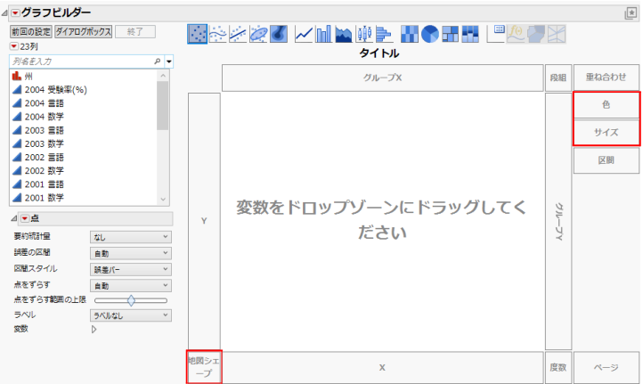Click the 終了 button
Image resolution: width=643 pixels, height=384 pixels.
(134, 31)
